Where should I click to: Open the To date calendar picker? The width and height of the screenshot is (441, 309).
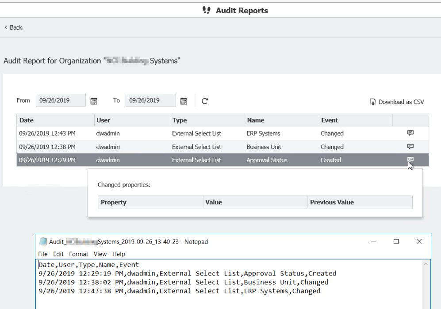click(184, 101)
